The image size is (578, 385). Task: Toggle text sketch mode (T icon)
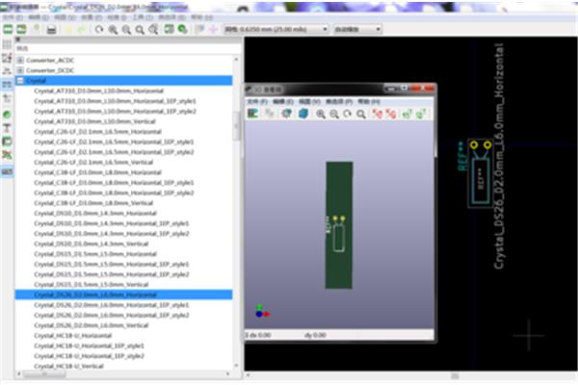tap(7, 128)
